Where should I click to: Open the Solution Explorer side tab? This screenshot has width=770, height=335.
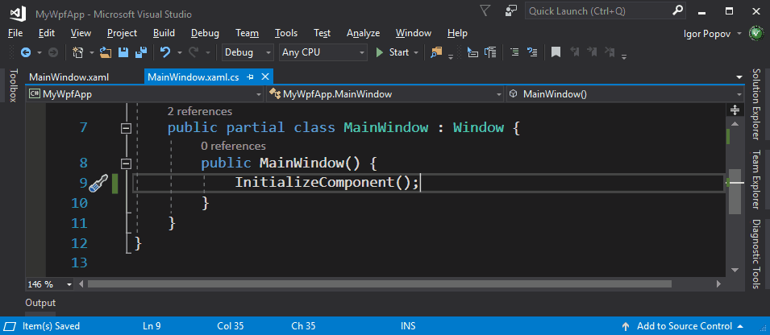click(755, 105)
